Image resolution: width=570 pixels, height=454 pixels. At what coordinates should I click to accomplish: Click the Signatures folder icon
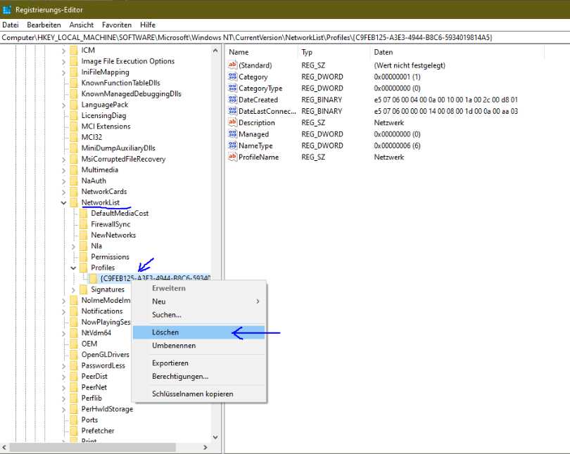tap(84, 290)
